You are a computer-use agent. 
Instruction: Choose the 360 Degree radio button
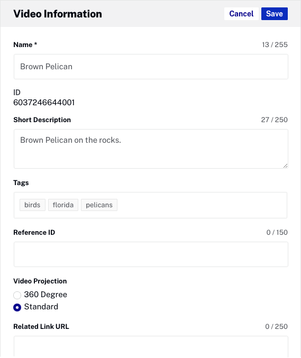click(17, 295)
